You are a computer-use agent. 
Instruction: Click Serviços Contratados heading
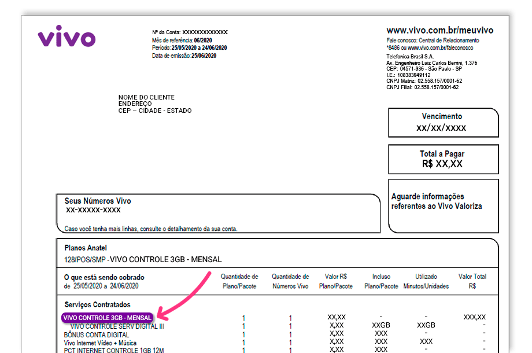tap(97, 304)
